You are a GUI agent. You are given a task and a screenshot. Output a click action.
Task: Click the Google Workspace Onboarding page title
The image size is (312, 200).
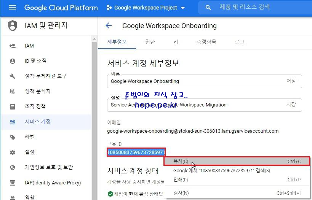pos(169,26)
